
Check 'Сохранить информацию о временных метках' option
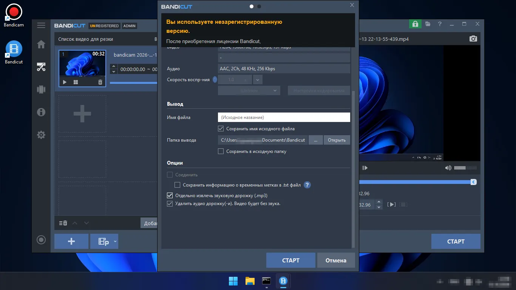pos(177,185)
